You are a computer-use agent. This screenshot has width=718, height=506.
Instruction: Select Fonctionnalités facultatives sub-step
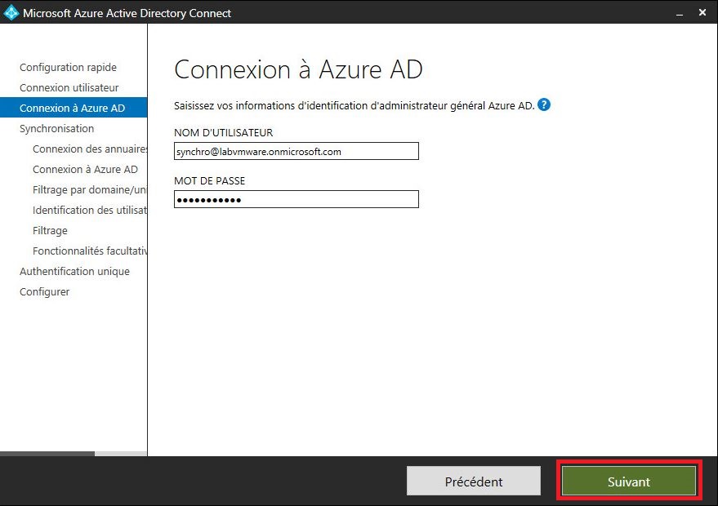pos(90,251)
